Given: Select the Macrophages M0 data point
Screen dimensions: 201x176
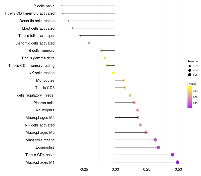Looking at the screenshot, I should click(146, 133).
